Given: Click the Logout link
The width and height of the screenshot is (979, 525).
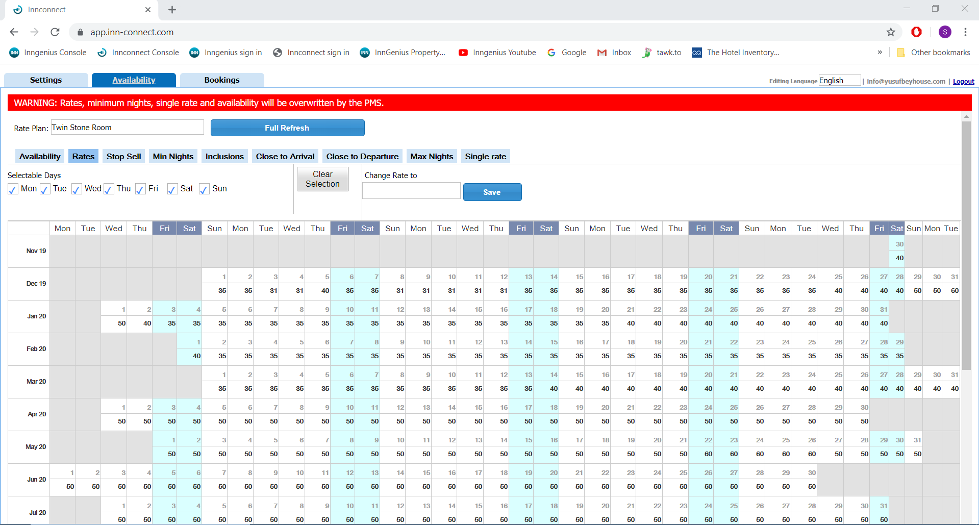Looking at the screenshot, I should (x=963, y=81).
